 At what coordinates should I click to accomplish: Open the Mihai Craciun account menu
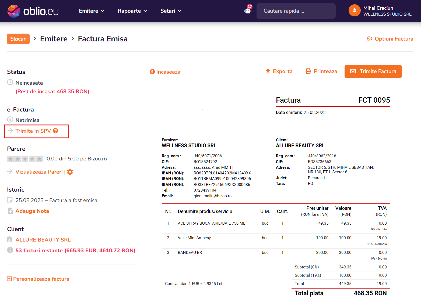(380, 11)
